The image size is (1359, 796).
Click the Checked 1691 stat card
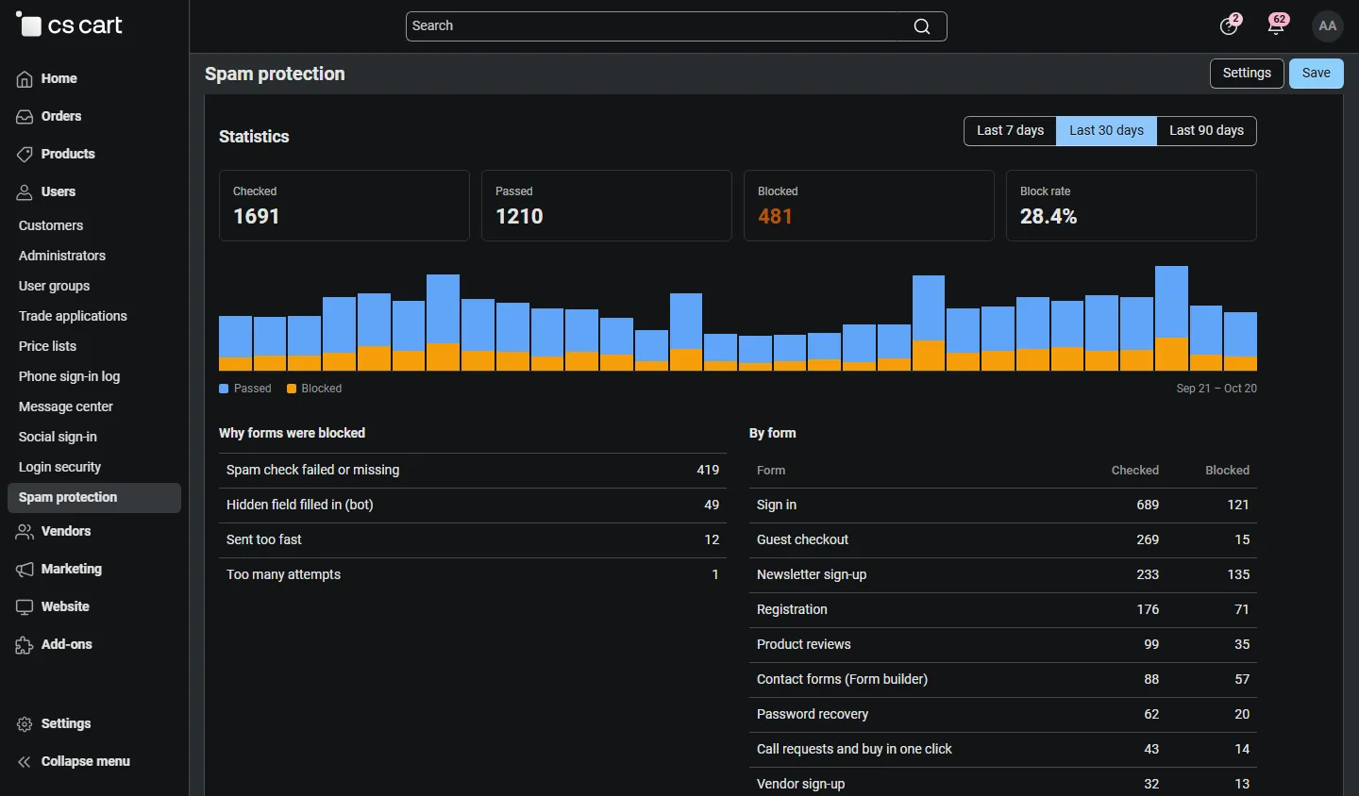pos(344,206)
